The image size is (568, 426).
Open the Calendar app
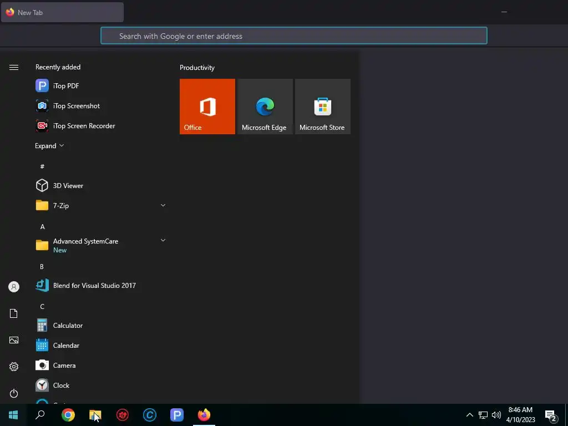100,345
